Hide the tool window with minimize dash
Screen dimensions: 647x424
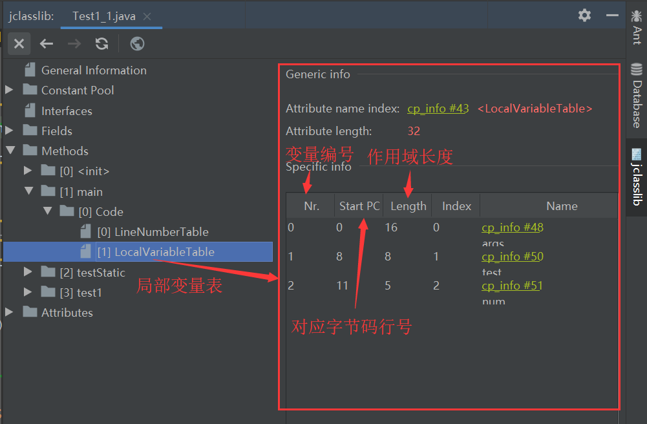click(x=611, y=16)
